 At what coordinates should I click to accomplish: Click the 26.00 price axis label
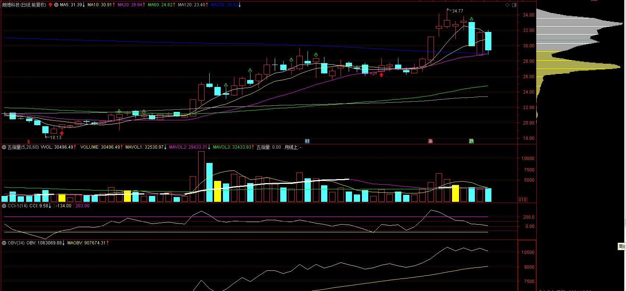529,77
